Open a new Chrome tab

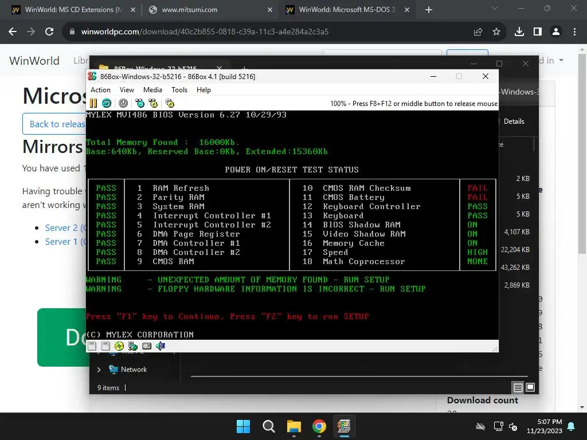[429, 10]
